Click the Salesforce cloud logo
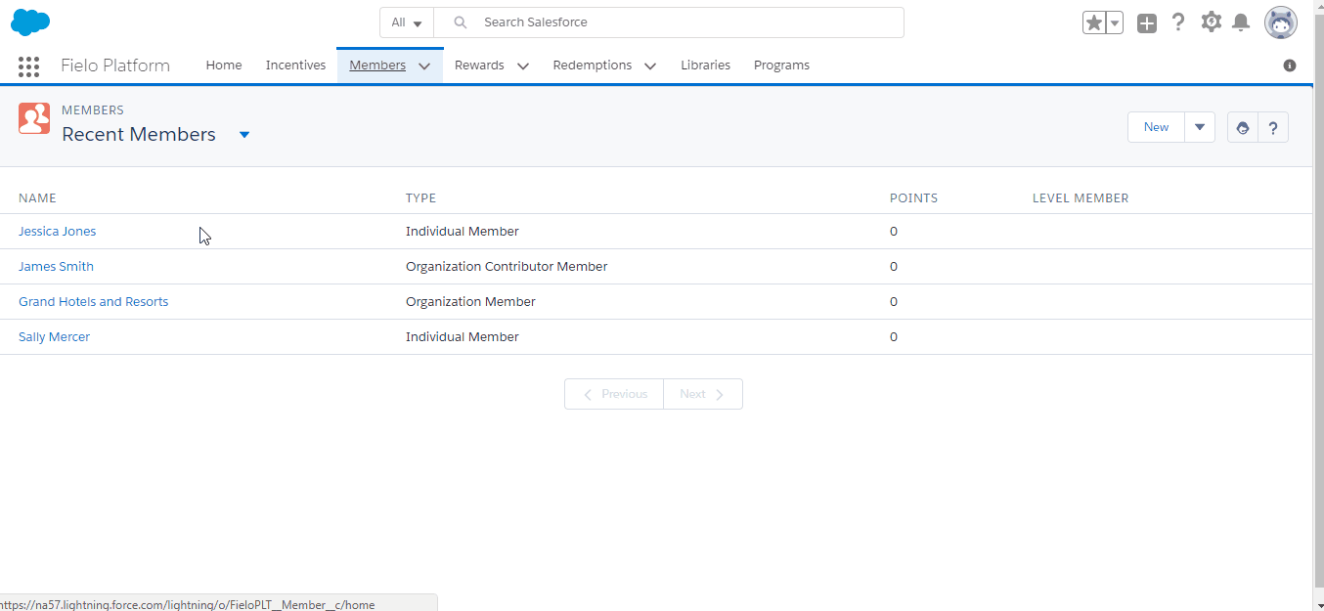This screenshot has height=611, width=1324. (x=30, y=22)
